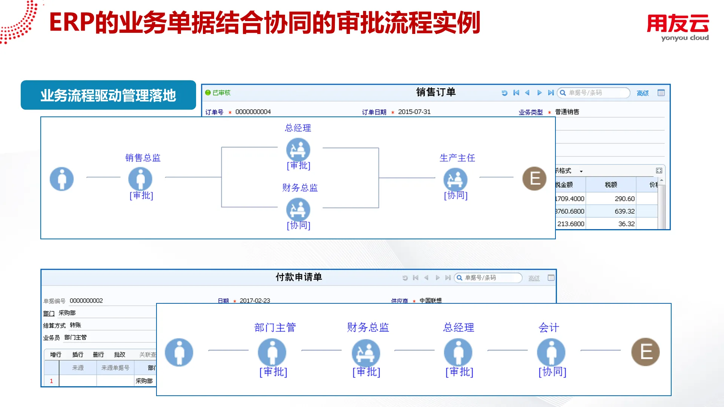Click the 销售订单 单据号/条码 search field

pos(594,93)
